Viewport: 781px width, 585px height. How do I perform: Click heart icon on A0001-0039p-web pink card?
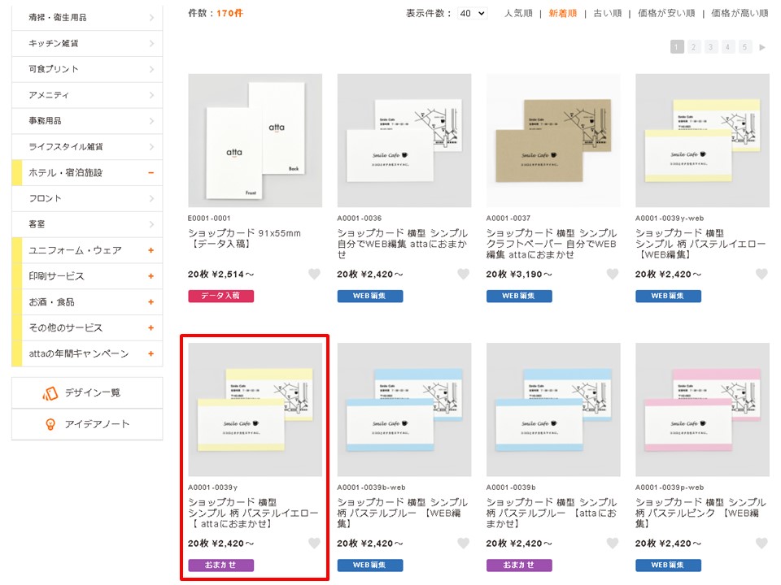point(761,544)
